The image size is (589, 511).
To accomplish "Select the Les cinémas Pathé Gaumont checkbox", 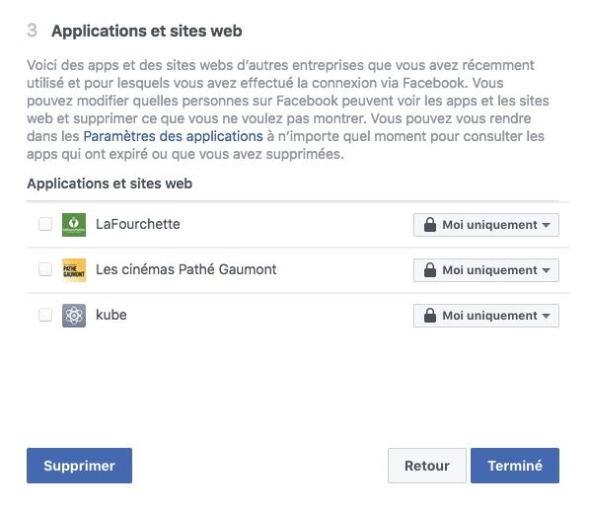I will 45,269.
